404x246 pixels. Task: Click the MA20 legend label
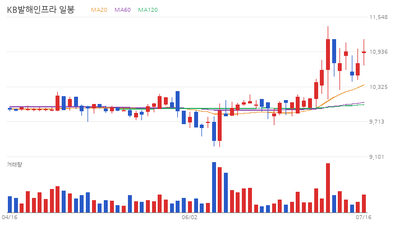coord(99,10)
